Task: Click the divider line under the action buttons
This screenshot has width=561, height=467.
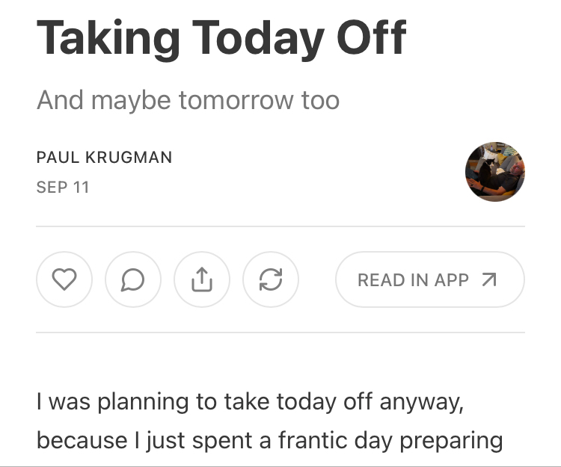Action: pos(280,333)
